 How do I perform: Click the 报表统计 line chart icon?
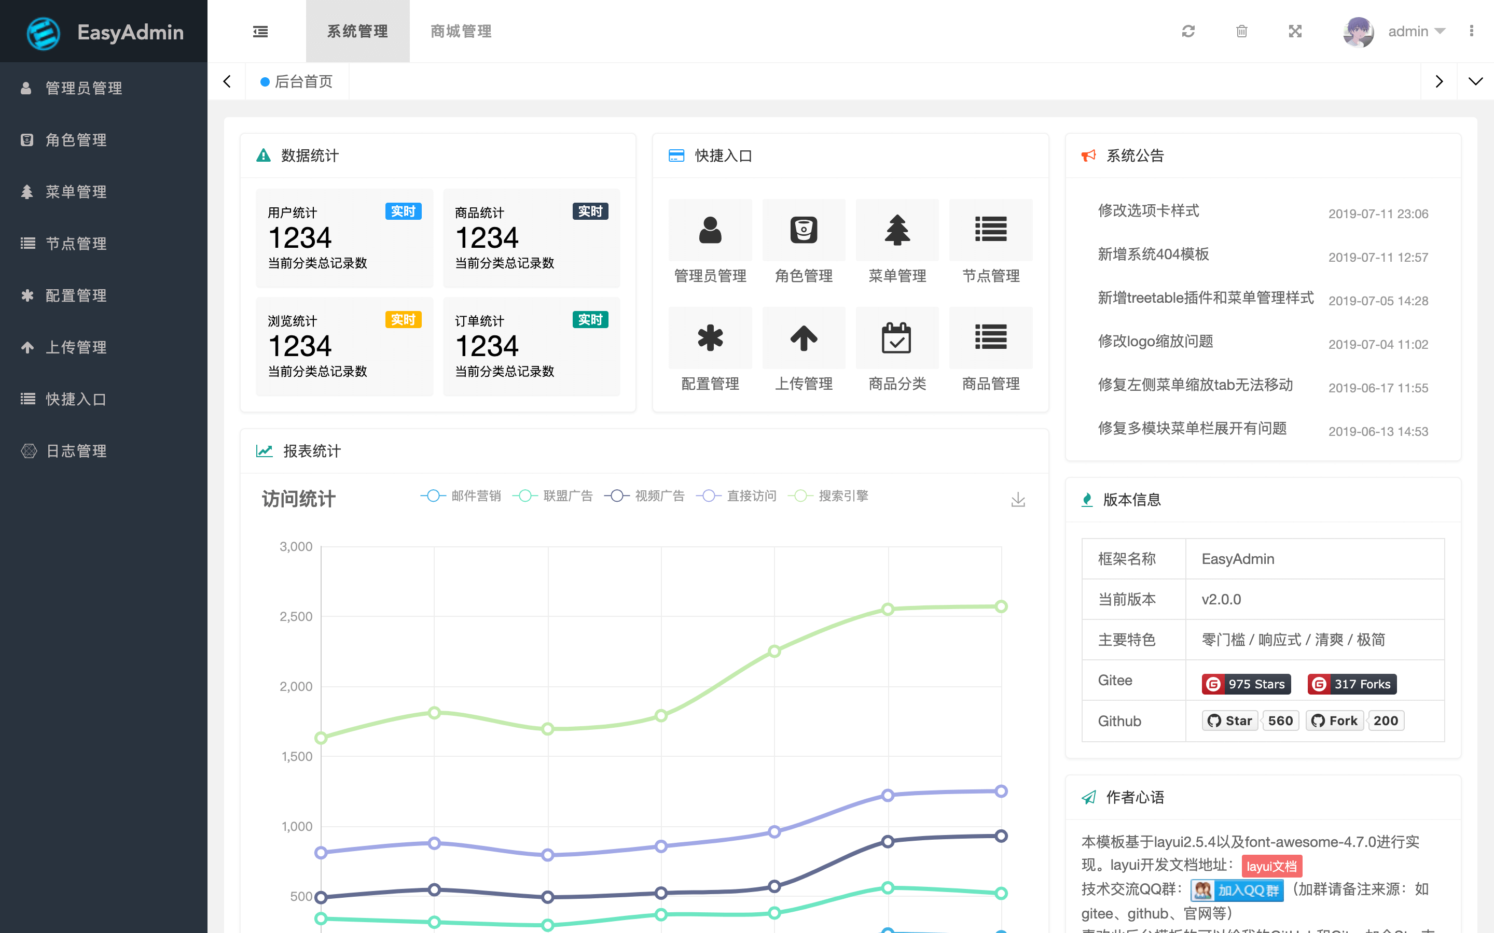click(x=264, y=451)
